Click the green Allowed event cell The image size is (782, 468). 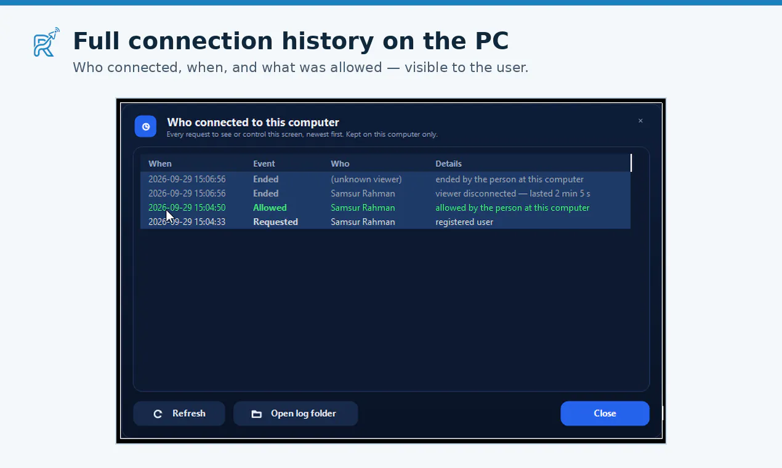click(x=270, y=208)
